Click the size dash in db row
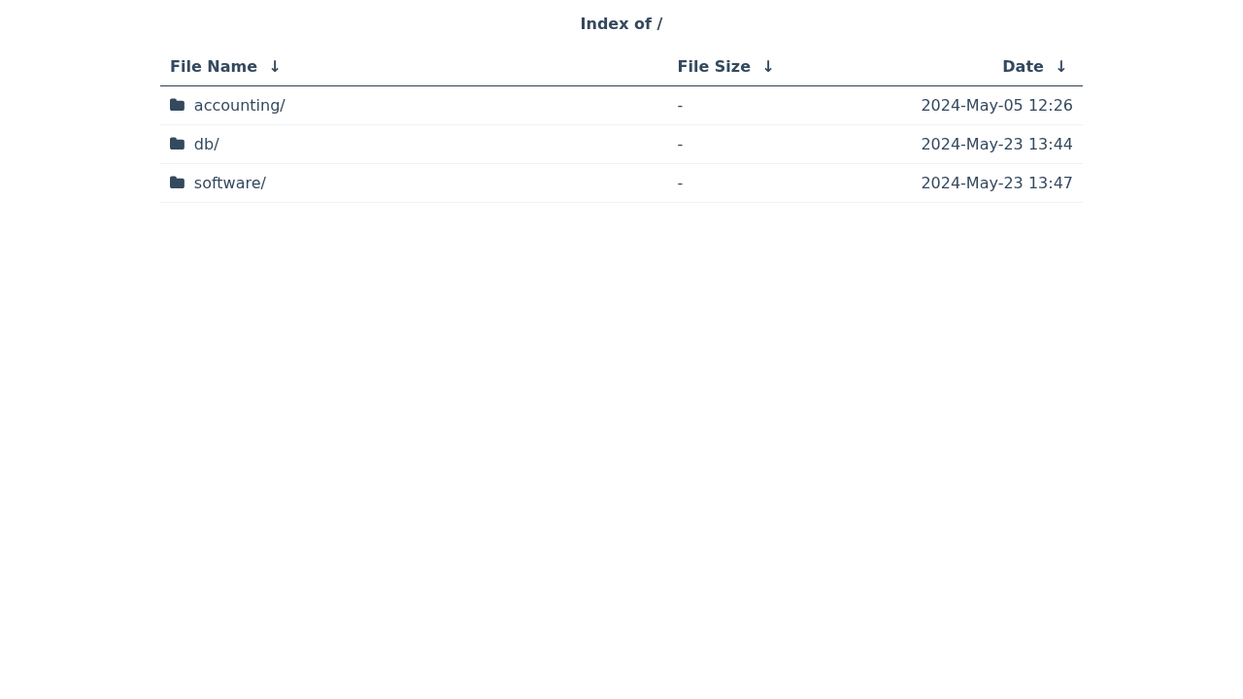Image resolution: width=1243 pixels, height=699 pixels. (680, 144)
